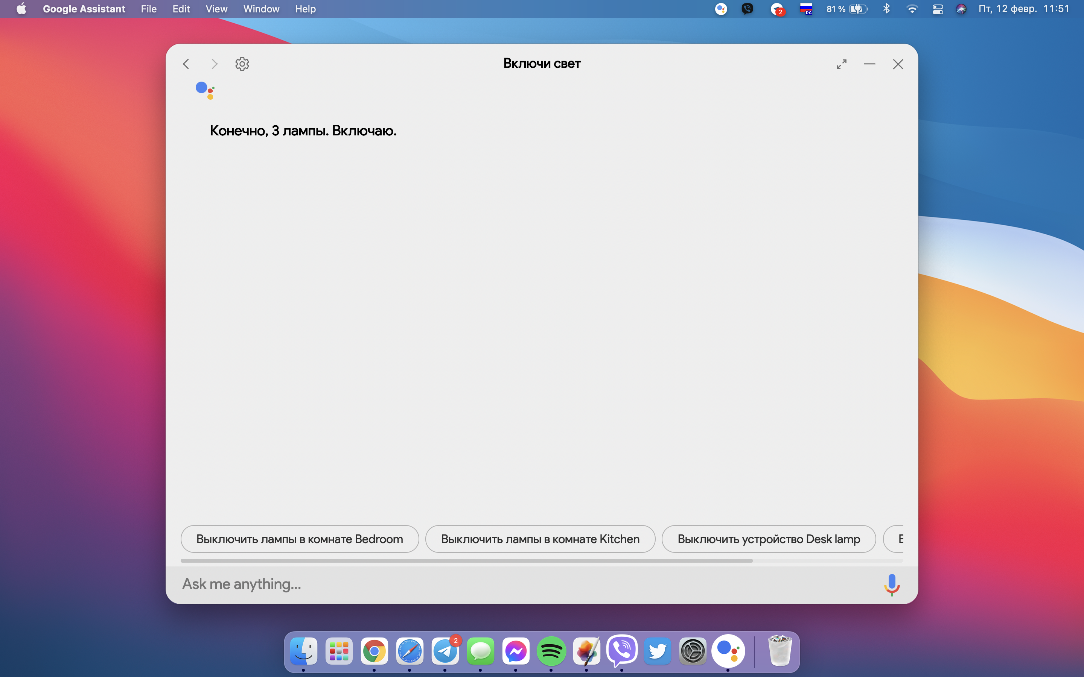Open Control Center in the menu bar
The width and height of the screenshot is (1084, 677).
938,9
